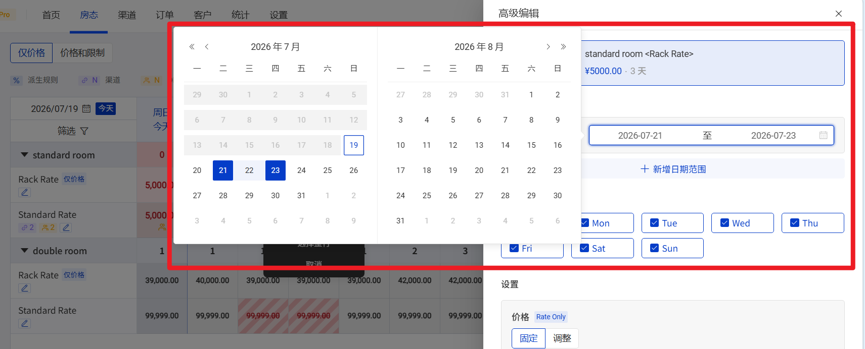Toggle the Wed checkbox
Screen dimensions: 865x349
pos(724,223)
